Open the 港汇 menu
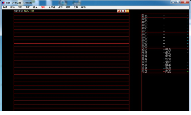 [28, 7]
